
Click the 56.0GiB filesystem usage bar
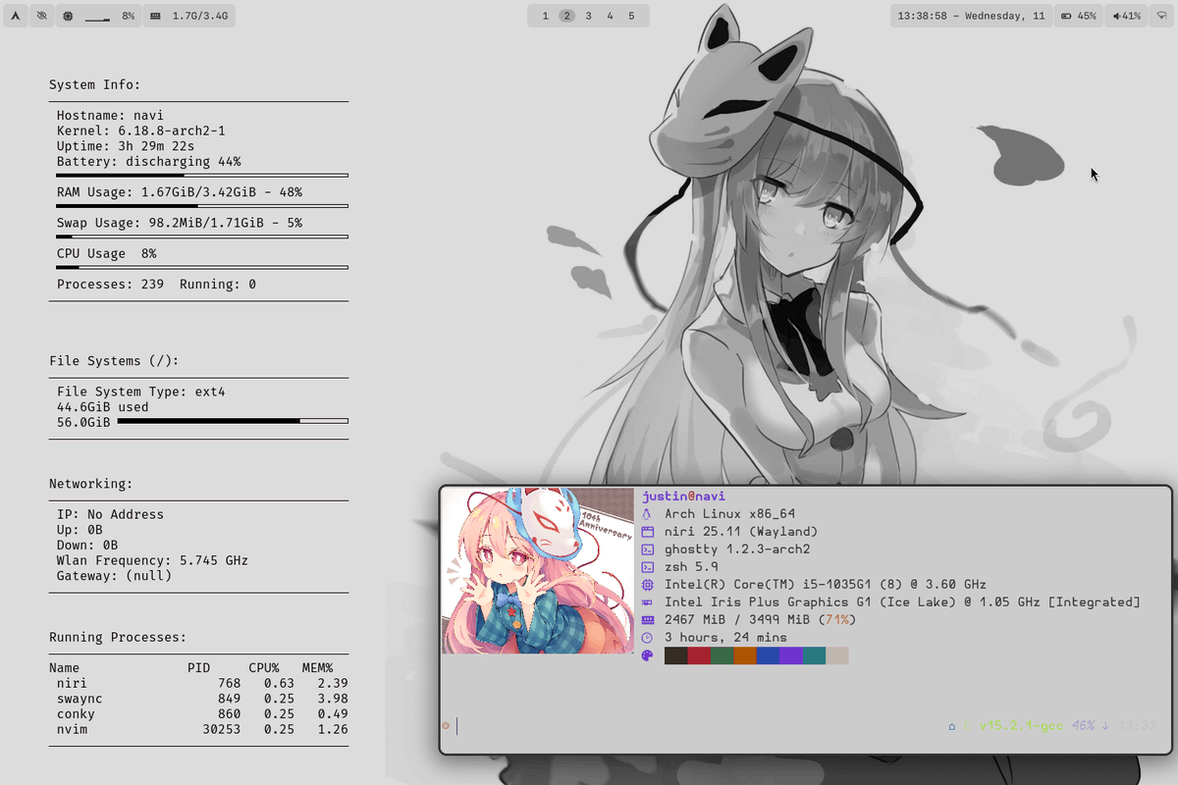(233, 421)
